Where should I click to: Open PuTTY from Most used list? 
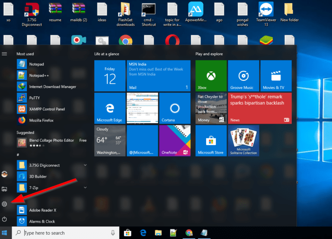(52, 98)
